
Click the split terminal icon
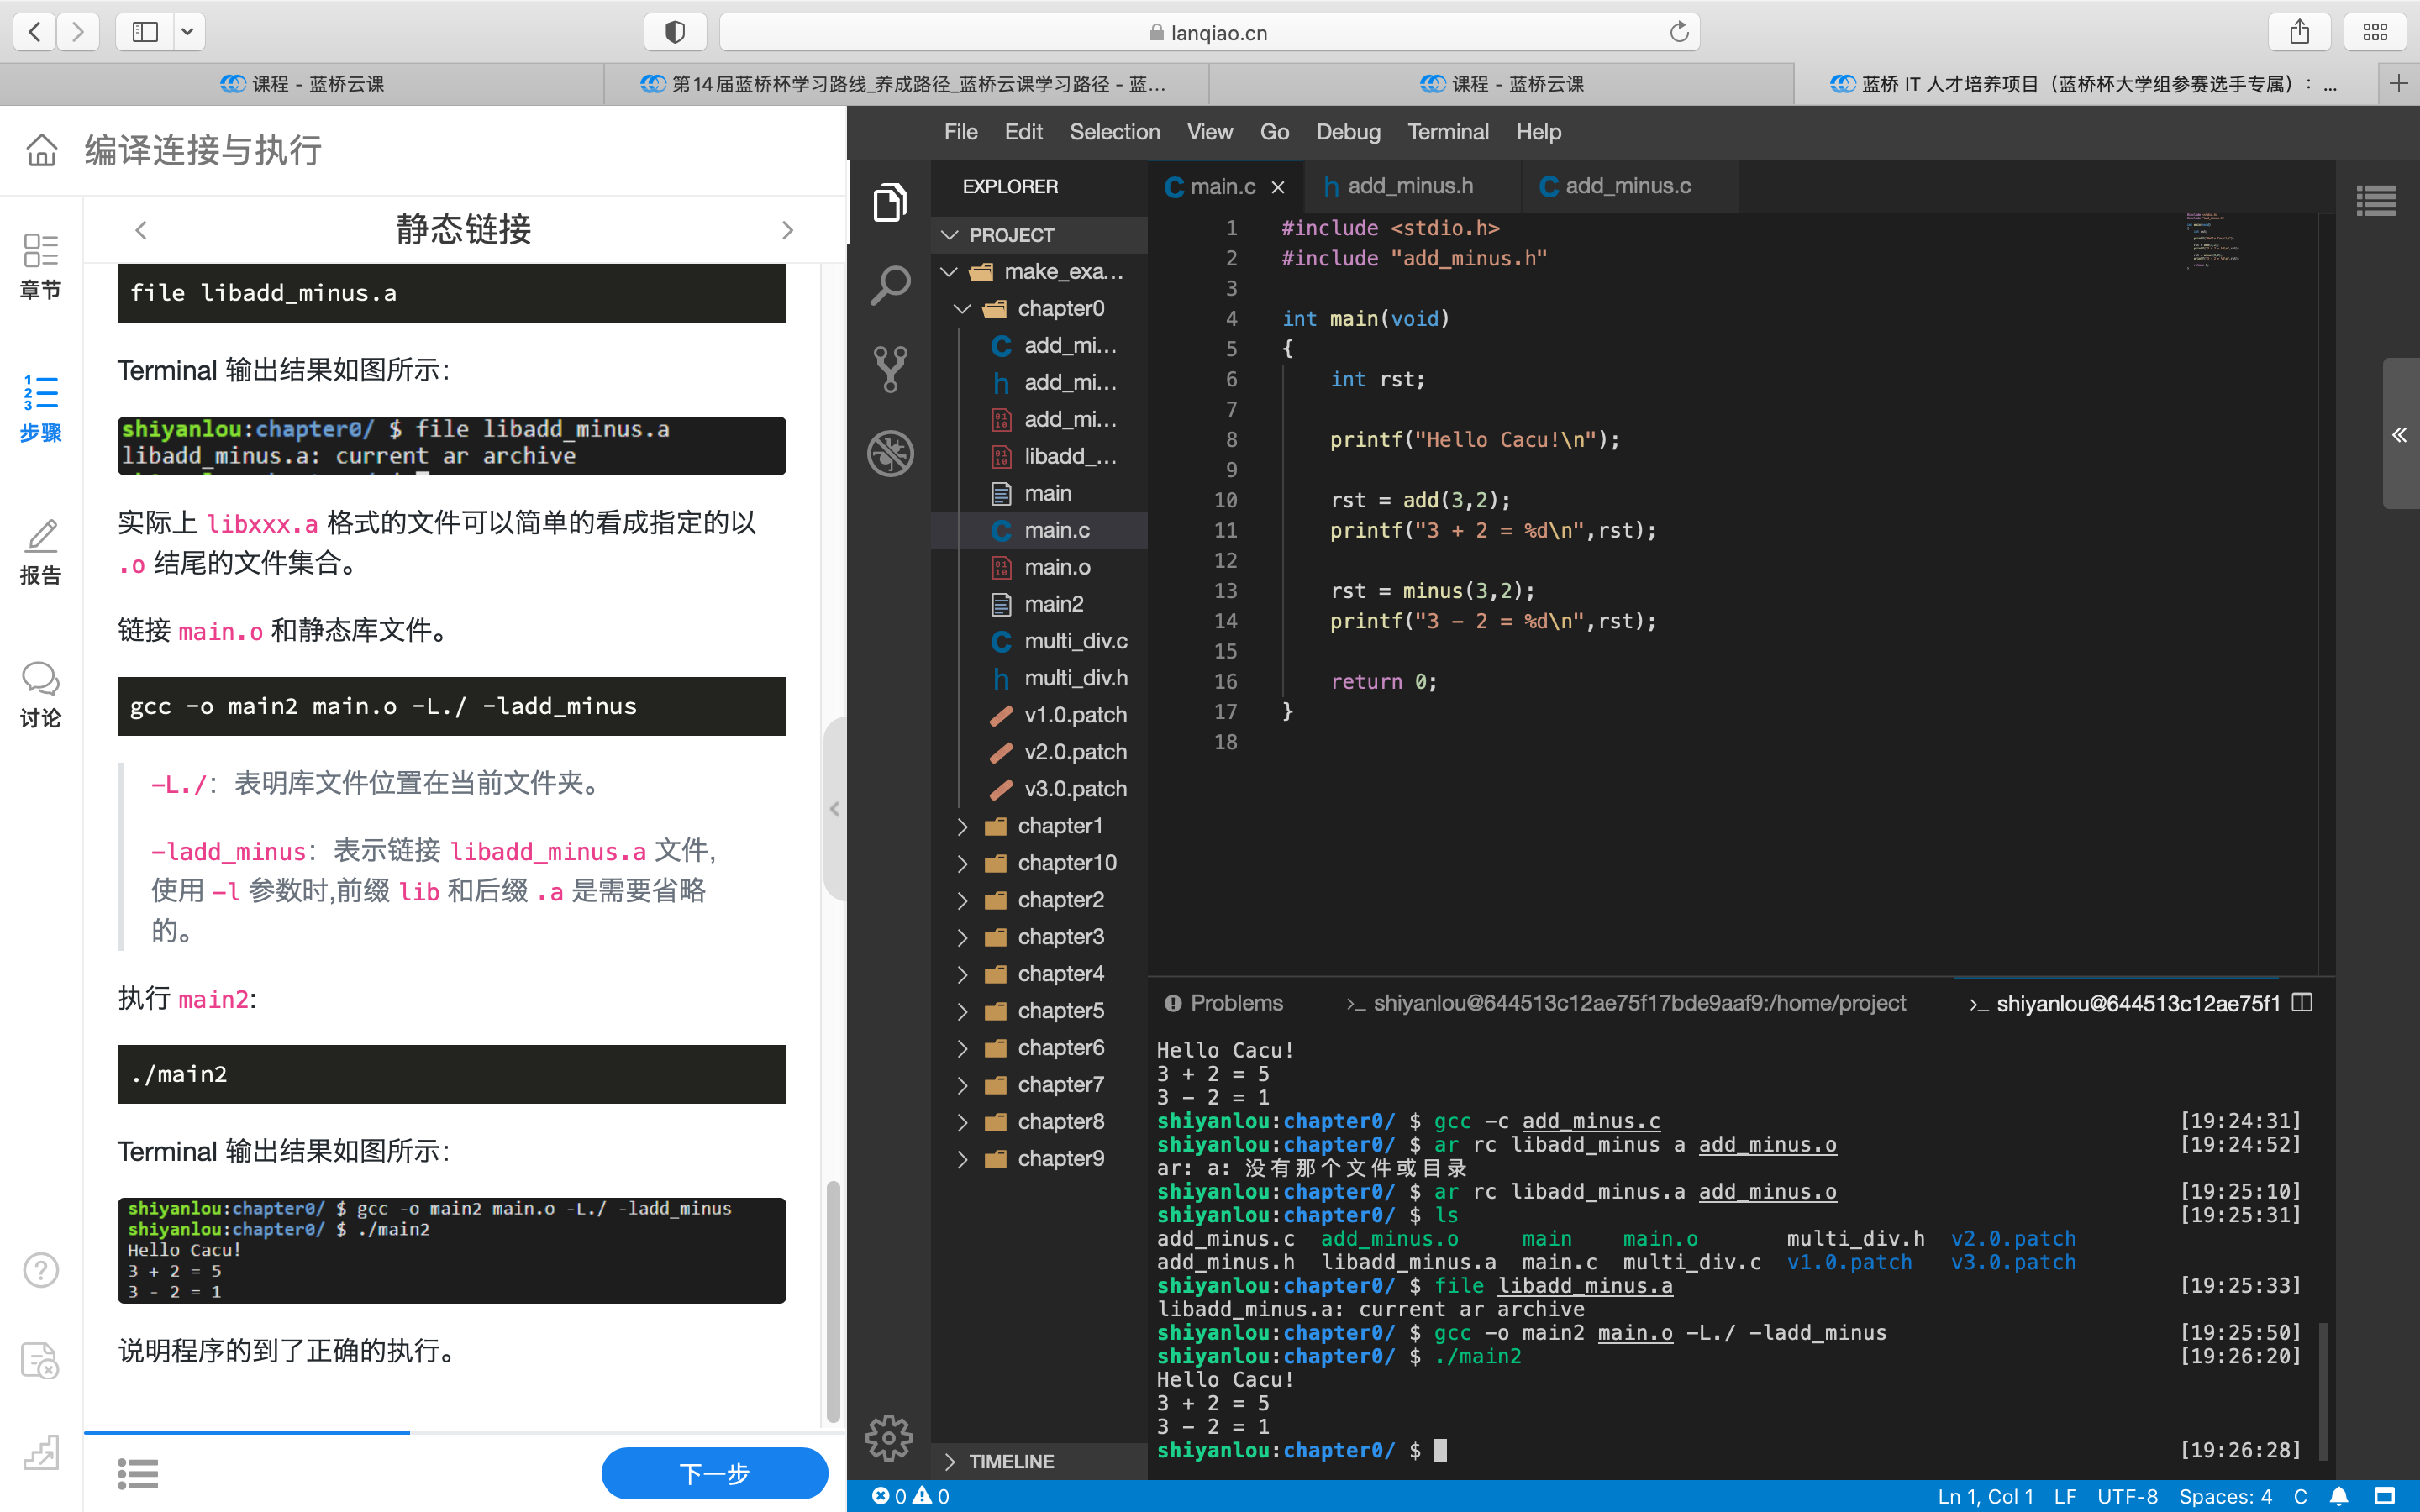tap(2302, 1003)
